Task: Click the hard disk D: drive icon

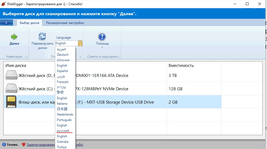Action: click(x=11, y=75)
